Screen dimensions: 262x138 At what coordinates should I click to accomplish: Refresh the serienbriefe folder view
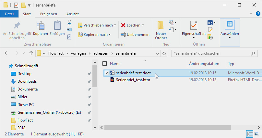pos(164,53)
